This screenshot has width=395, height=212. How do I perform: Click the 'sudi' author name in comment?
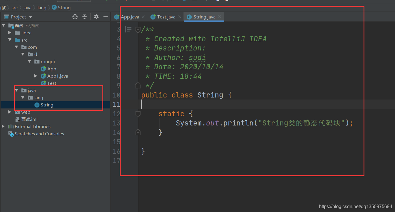[197, 57]
